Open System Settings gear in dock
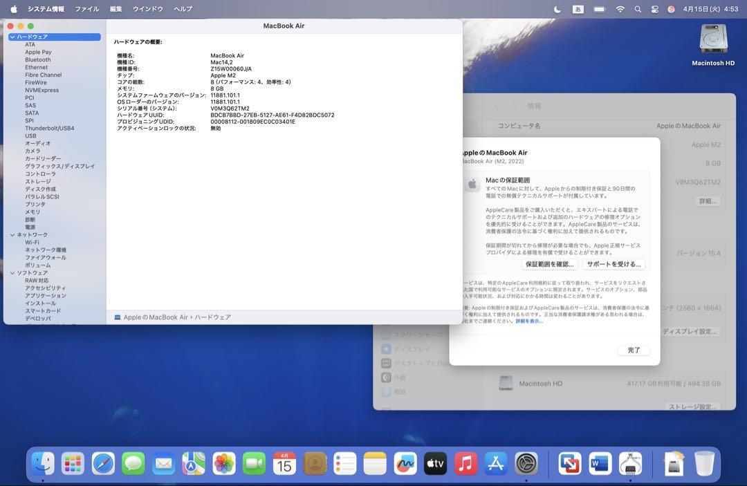The width and height of the screenshot is (747, 486). (x=526, y=464)
